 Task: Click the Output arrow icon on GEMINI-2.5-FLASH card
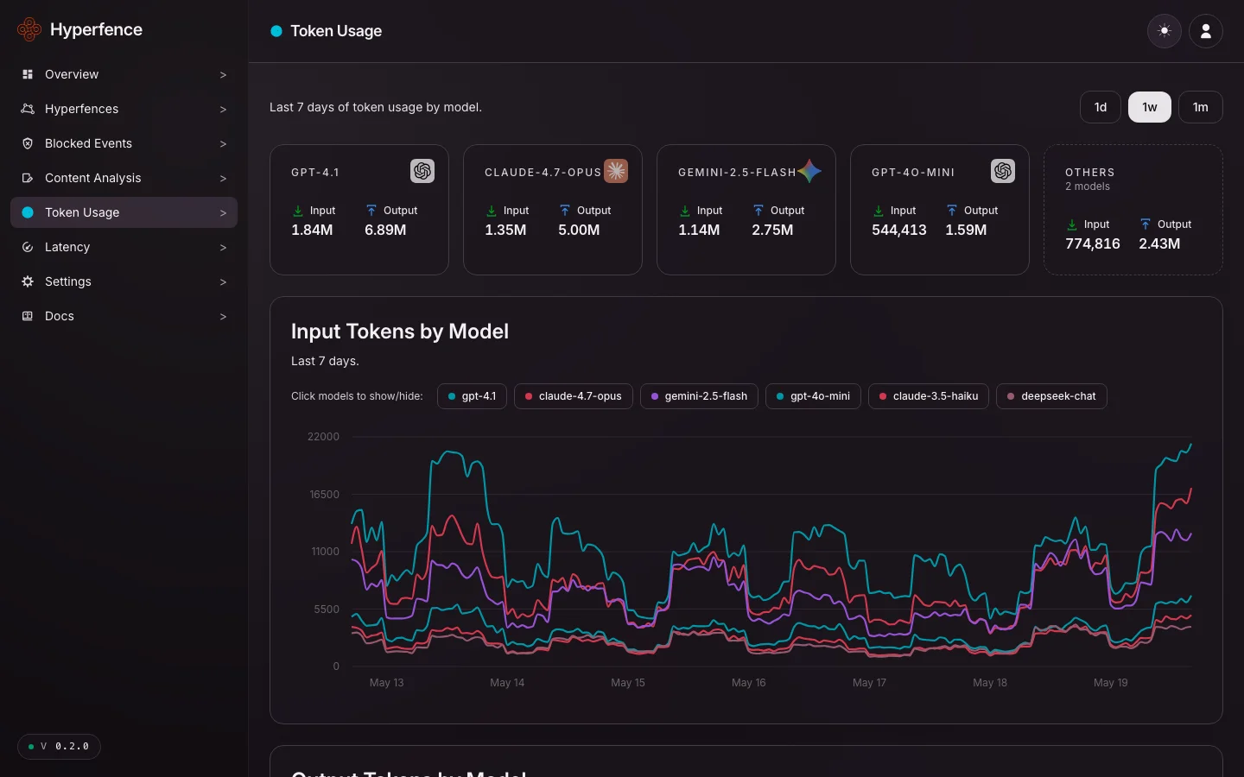pos(758,211)
